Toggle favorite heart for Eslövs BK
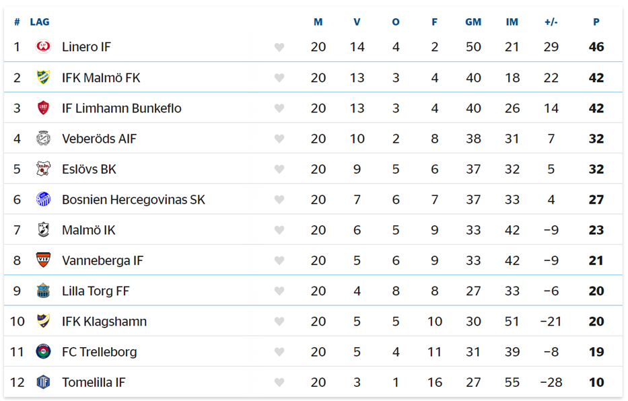The image size is (628, 401). (279, 170)
